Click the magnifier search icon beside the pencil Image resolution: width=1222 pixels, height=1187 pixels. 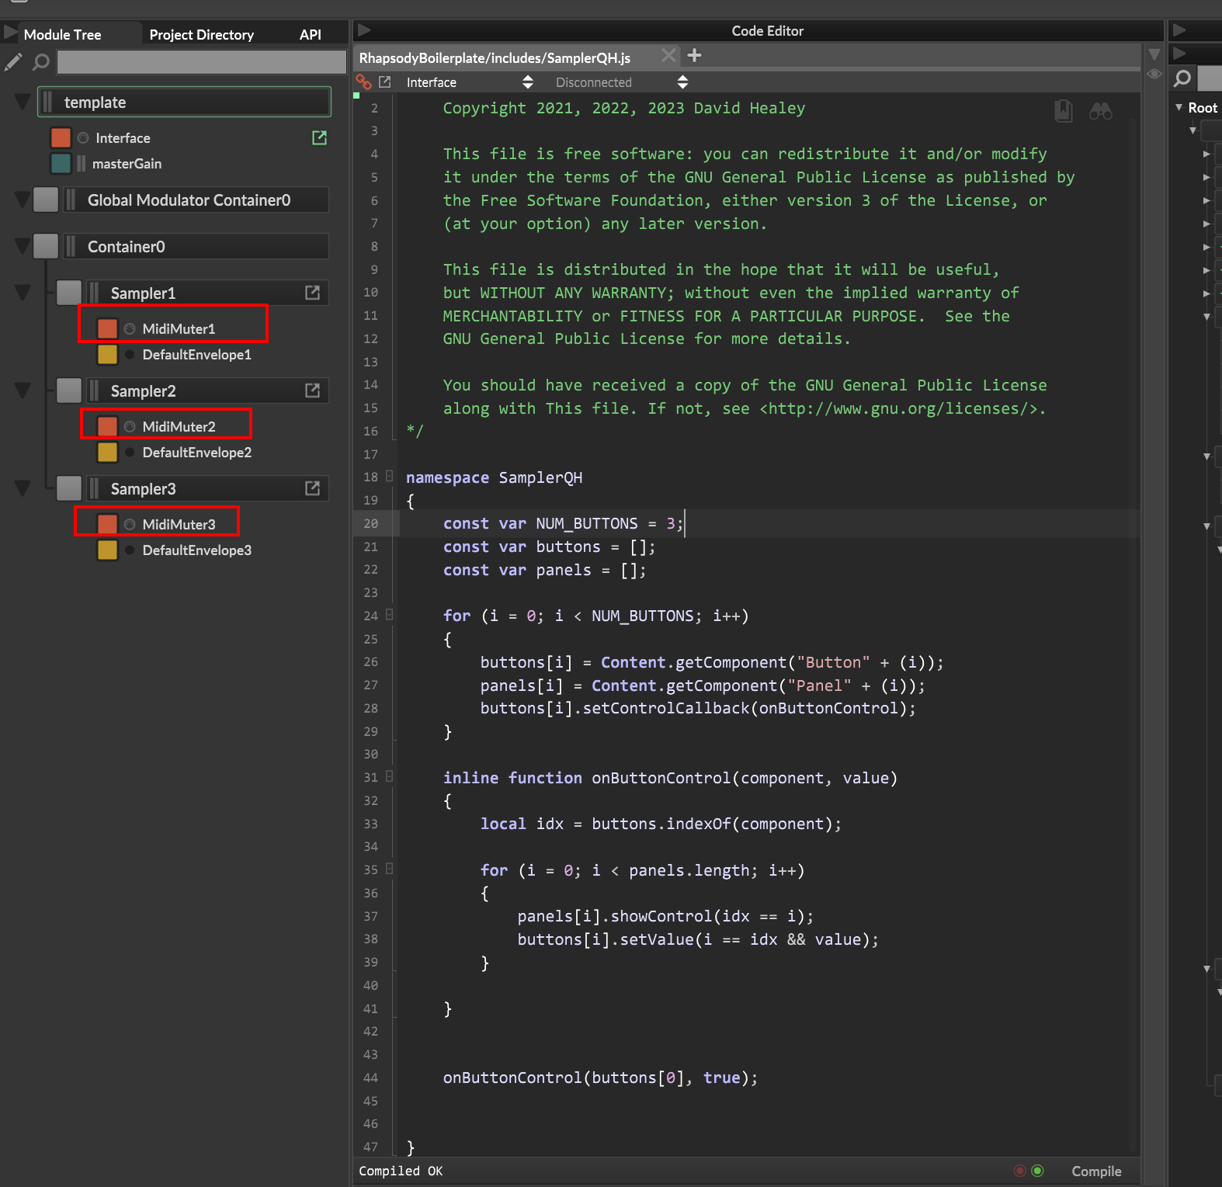coord(40,62)
